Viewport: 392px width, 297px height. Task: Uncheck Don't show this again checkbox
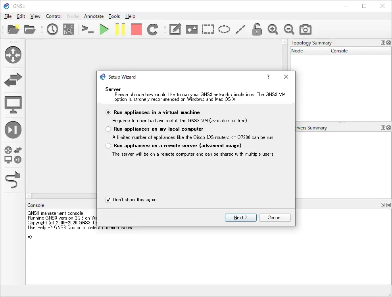[108, 200]
